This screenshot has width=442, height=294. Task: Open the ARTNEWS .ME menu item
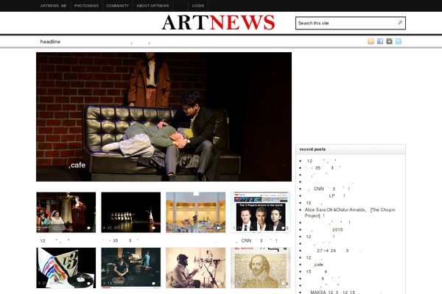[53, 6]
